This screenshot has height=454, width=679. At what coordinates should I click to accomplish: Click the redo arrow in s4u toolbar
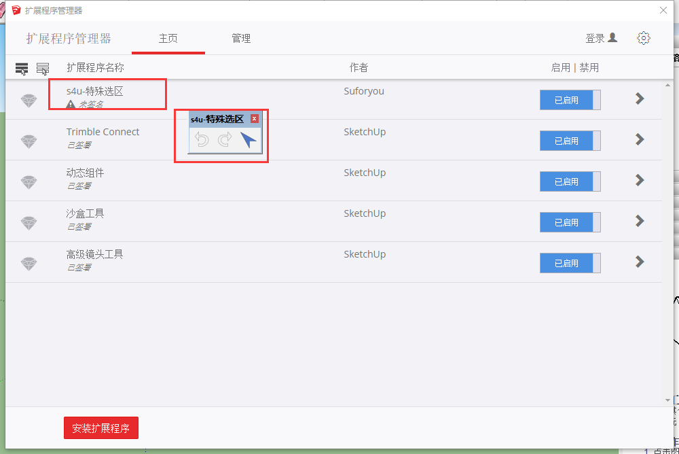coord(225,140)
